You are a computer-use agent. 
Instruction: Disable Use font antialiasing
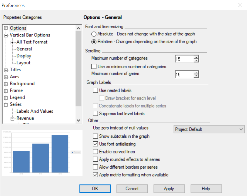click(x=95, y=144)
